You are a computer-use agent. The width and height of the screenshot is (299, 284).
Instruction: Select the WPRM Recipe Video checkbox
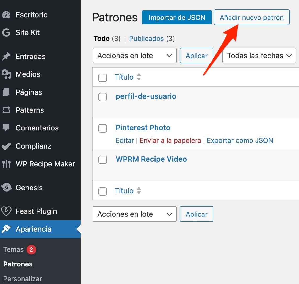point(103,160)
